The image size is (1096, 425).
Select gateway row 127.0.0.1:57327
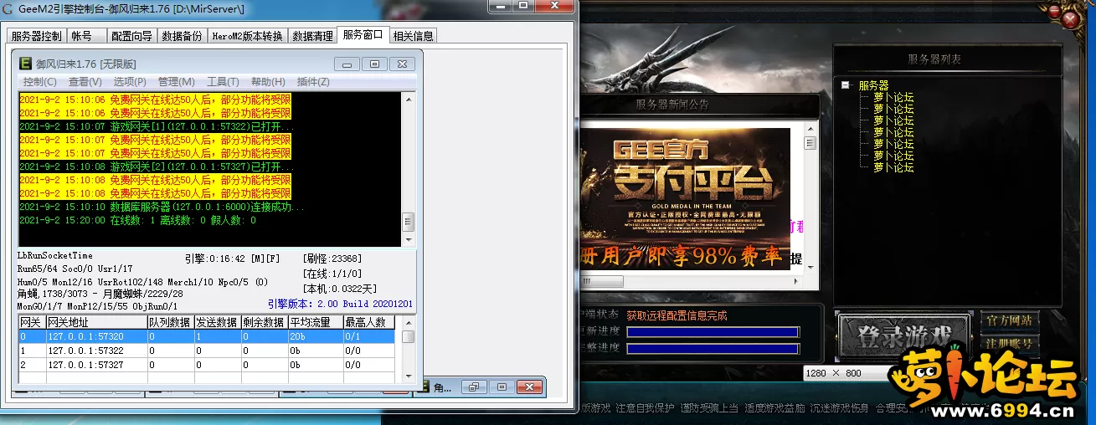click(x=206, y=365)
